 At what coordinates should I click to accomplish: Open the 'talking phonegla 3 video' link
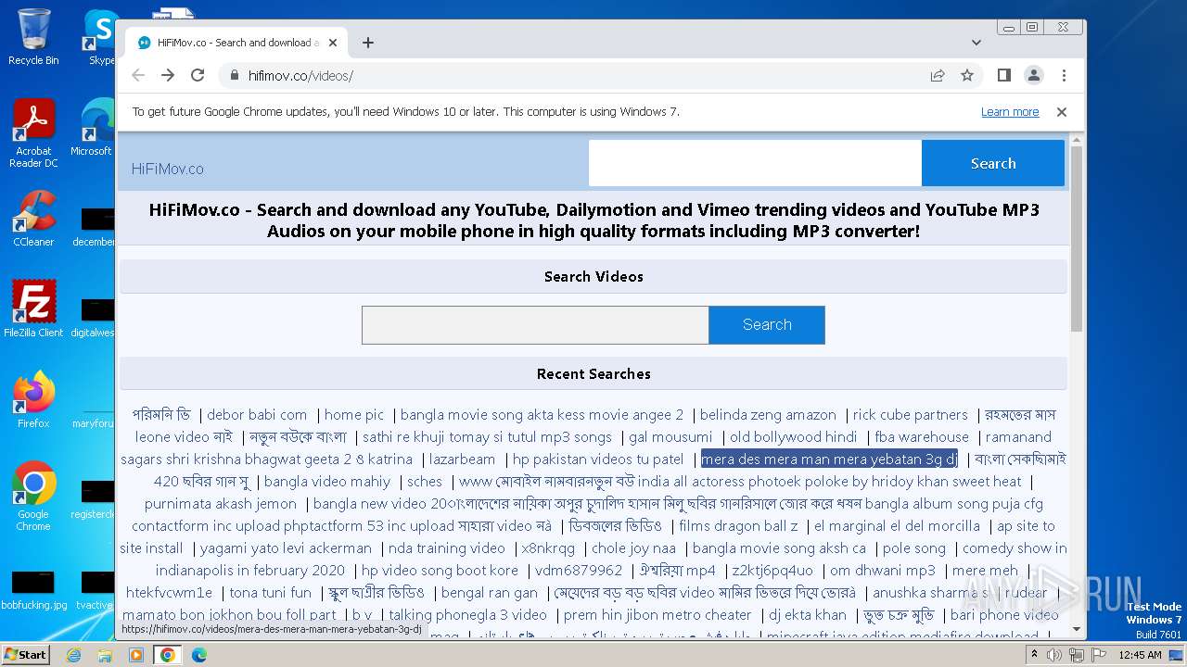click(467, 615)
